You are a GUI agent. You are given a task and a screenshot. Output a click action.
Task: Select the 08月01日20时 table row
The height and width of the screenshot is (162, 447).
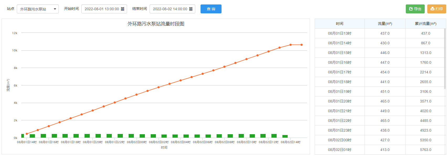pyautogui.click(x=339, y=101)
